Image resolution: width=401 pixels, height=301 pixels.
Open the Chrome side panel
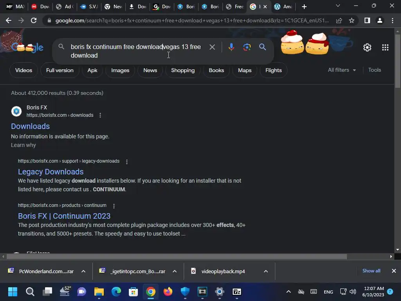pos(367,20)
